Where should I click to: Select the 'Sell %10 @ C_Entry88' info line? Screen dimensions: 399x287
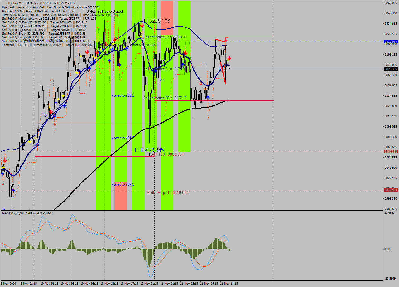[44, 30]
